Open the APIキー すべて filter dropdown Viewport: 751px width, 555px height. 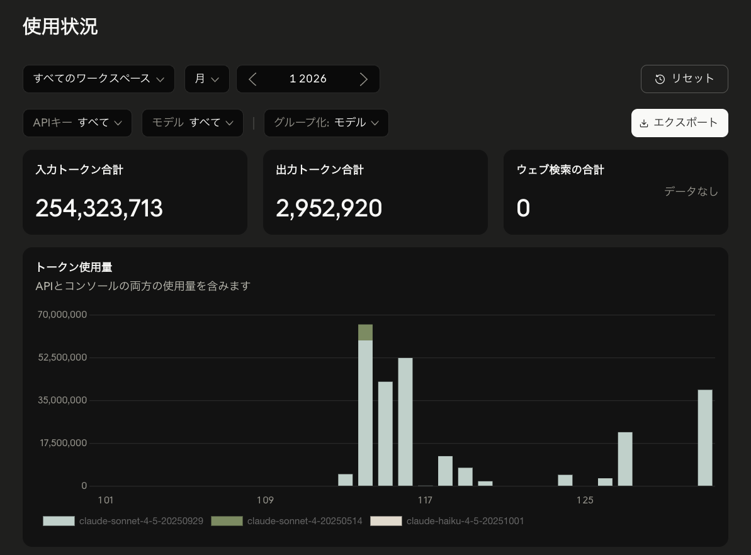click(x=77, y=123)
